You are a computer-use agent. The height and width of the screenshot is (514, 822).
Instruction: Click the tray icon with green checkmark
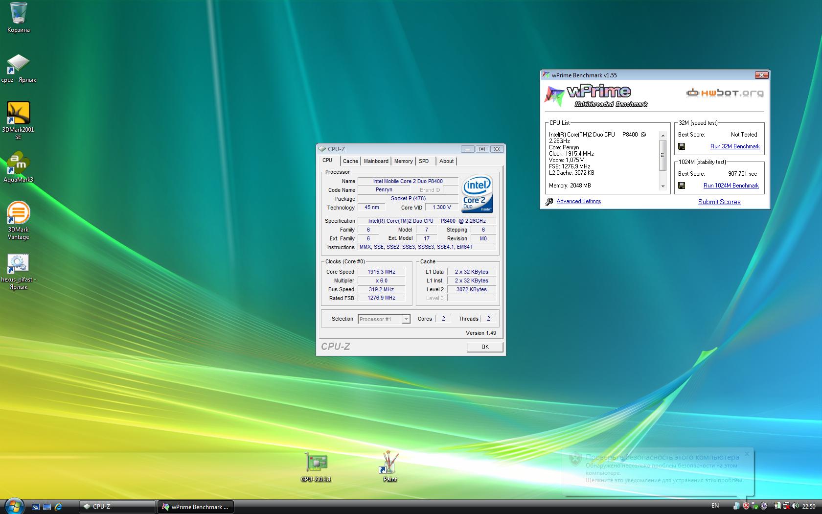click(x=755, y=506)
